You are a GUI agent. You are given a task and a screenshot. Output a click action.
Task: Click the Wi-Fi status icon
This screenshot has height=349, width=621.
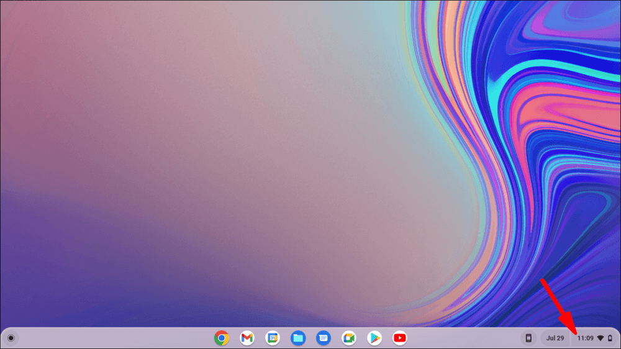click(601, 338)
